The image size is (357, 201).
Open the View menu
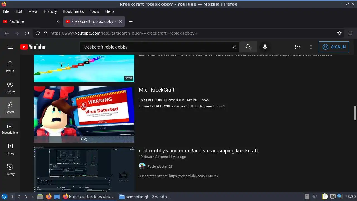coord(33,11)
